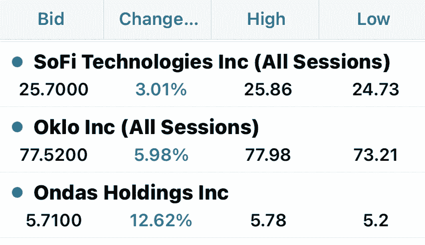Sort by the Bid column header
This screenshot has height=245, width=425.
point(51,19)
